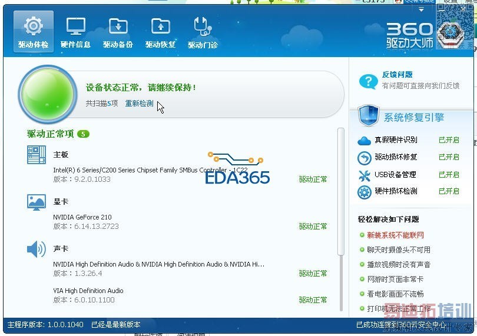Click the 驱动正常项 section heading
The image size is (477, 336).
50,134
